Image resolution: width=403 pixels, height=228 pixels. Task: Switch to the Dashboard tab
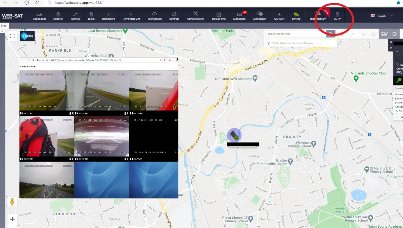tap(39, 15)
